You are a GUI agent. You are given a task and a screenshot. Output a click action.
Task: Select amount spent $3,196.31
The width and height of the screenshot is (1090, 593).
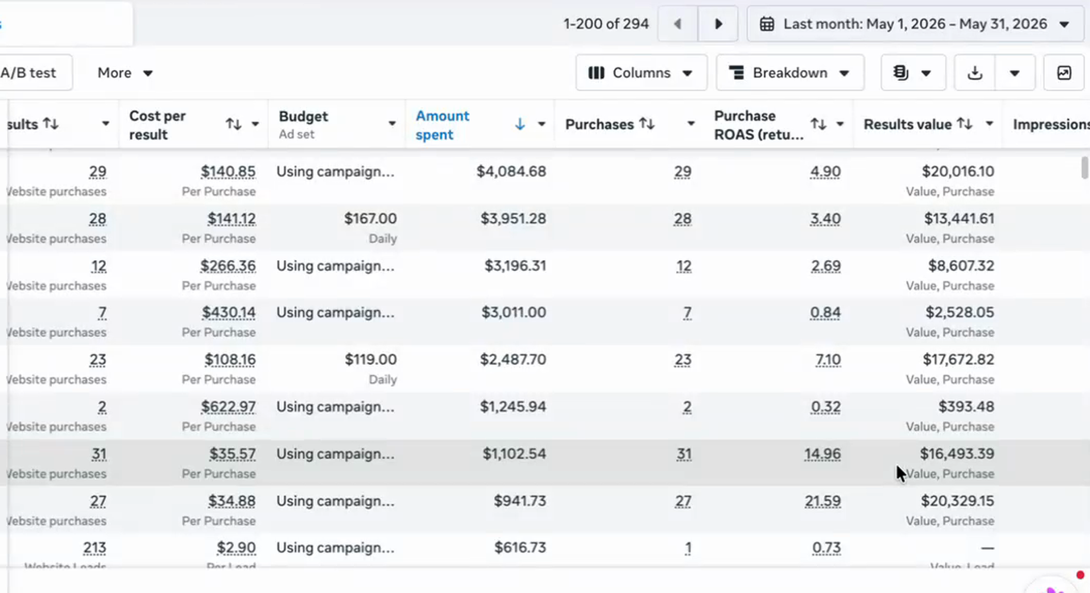515,266
